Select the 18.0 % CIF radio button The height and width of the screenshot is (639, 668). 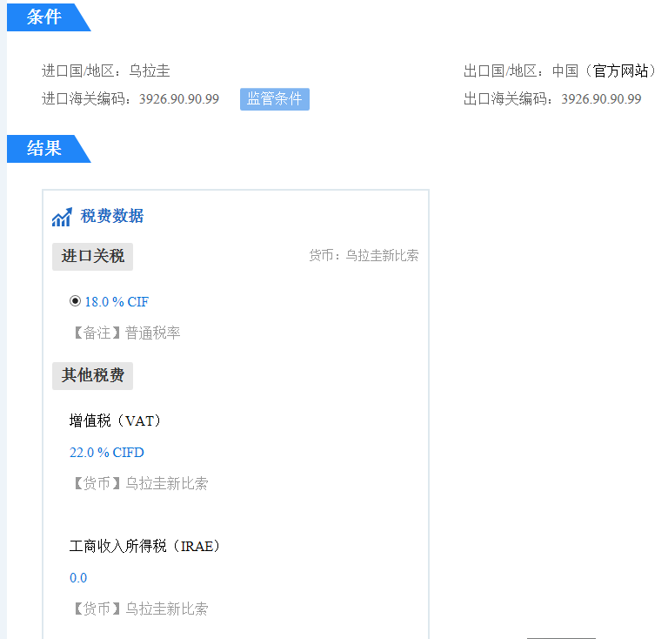75,301
